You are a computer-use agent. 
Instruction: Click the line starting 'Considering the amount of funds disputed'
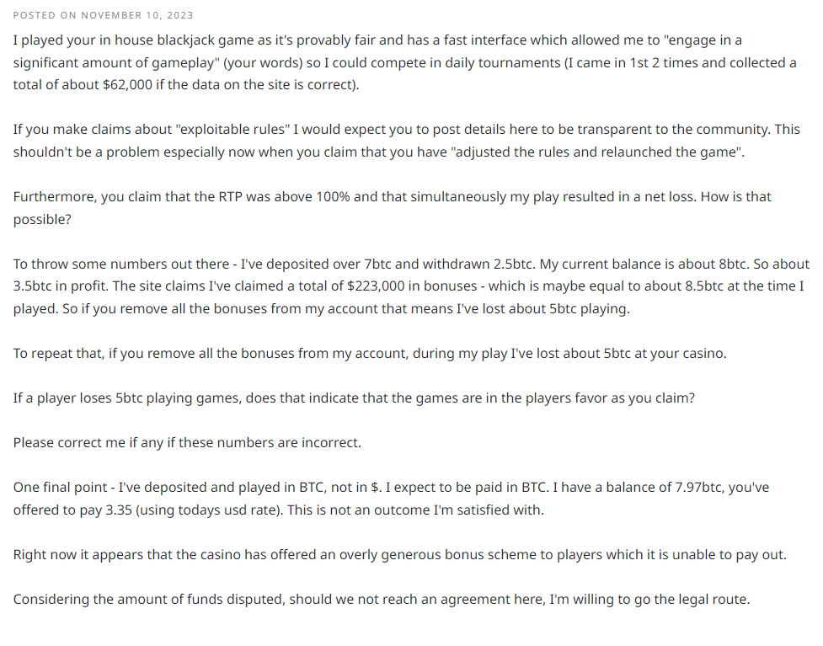(382, 600)
